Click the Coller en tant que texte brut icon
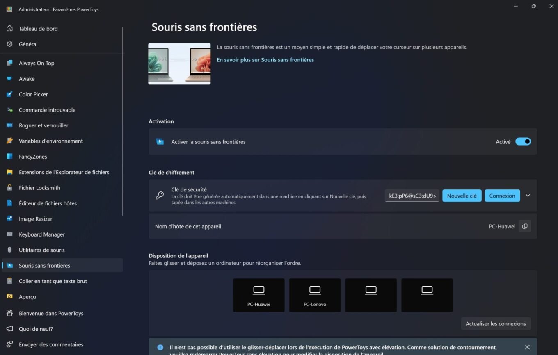The height and width of the screenshot is (355, 558). (9, 281)
